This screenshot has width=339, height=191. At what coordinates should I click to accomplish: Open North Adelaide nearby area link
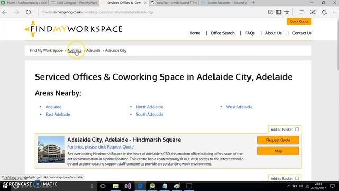149,107
